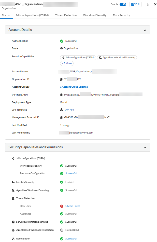Click the Last Modified value 1 day ago
This screenshot has width=157, height=242.
[65, 125]
